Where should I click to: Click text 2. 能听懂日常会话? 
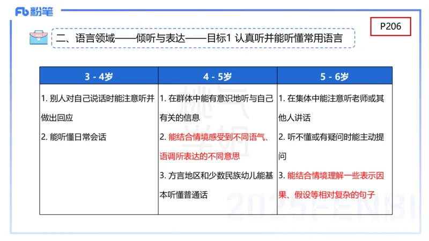click(73, 137)
